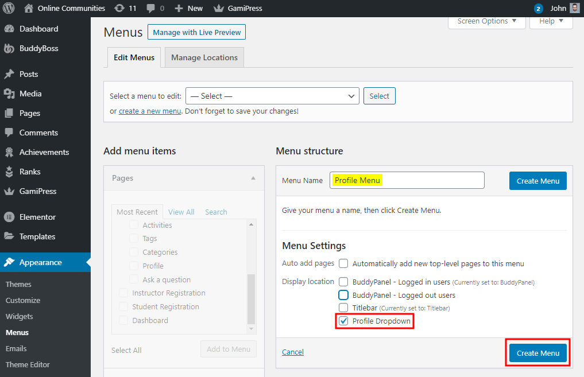The image size is (584, 377).
Task: Uncheck the Profile Dropdown checkbox
Action: click(343, 321)
